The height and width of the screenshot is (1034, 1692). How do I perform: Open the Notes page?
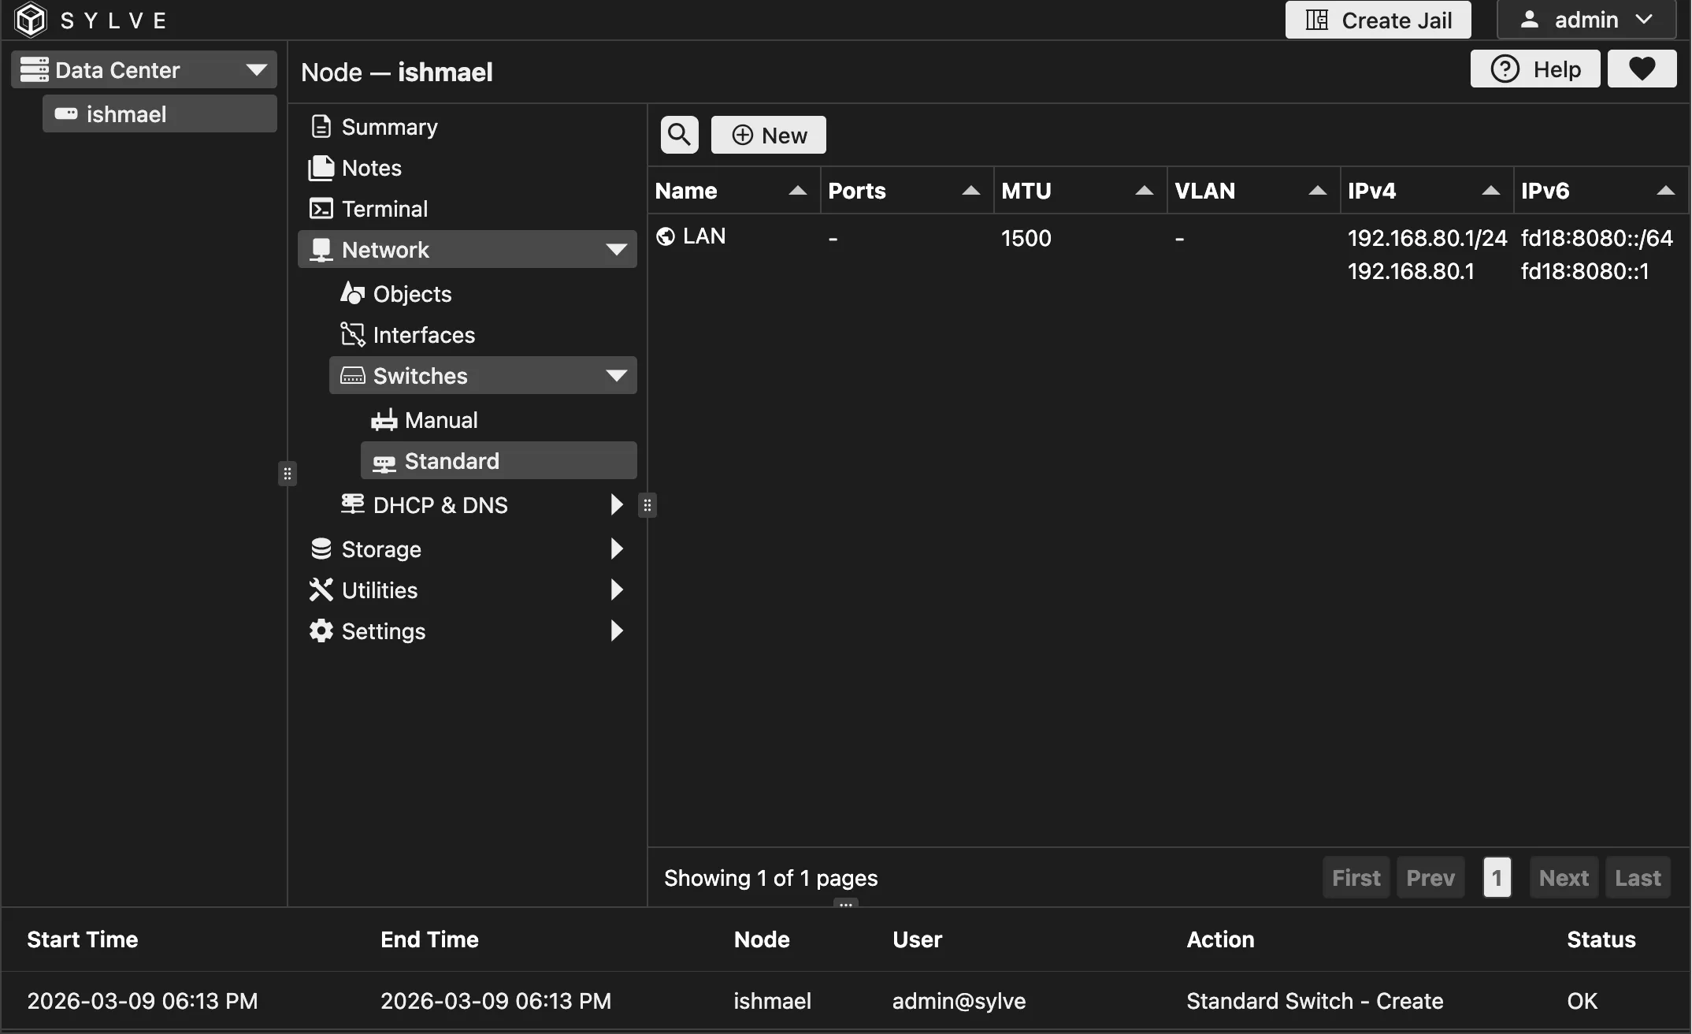pyautogui.click(x=371, y=168)
